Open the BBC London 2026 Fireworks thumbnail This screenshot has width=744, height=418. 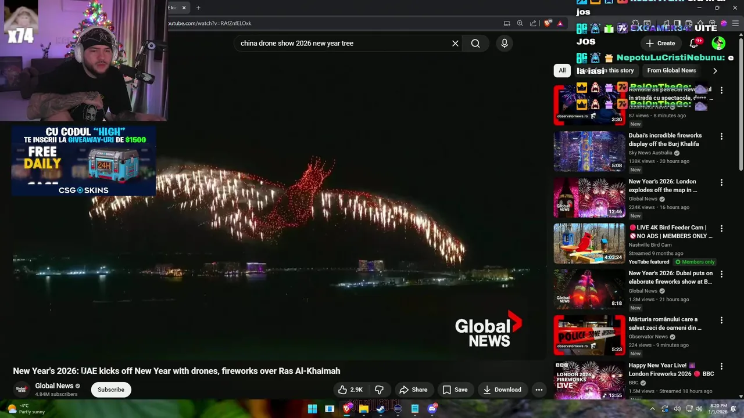click(589, 380)
